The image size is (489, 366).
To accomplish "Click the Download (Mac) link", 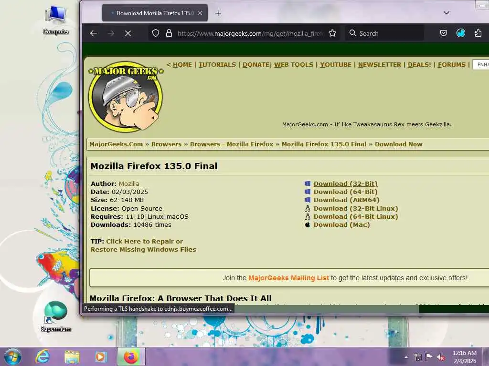I will point(342,224).
